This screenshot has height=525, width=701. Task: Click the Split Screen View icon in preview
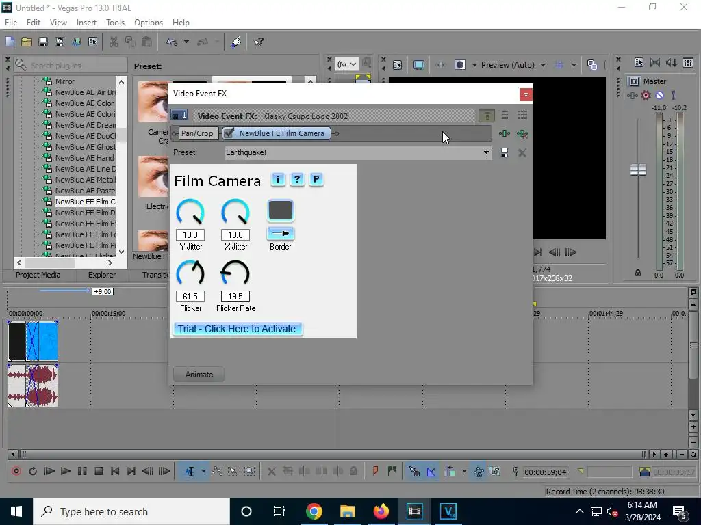(x=459, y=65)
